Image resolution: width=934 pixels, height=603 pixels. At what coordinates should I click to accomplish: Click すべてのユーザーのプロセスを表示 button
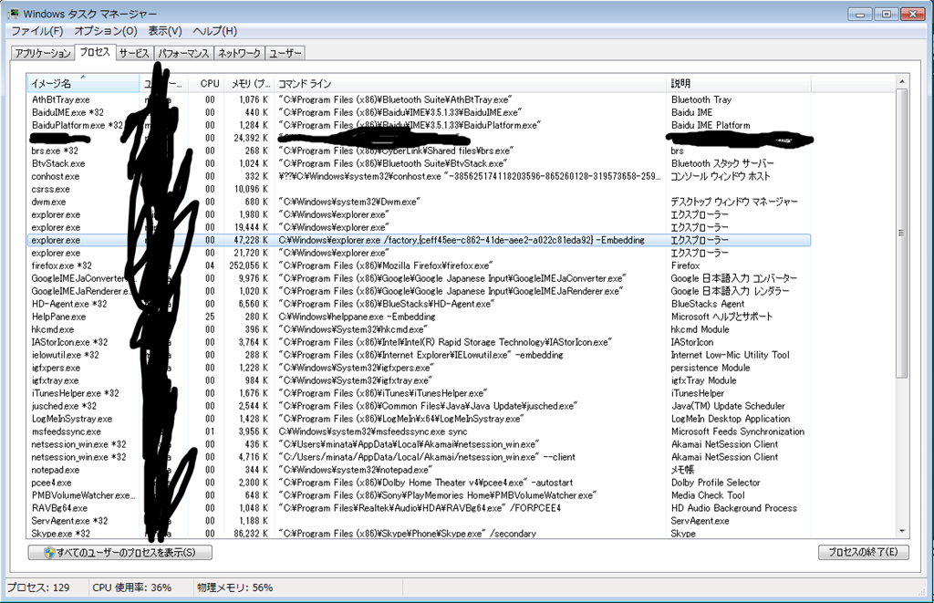pos(119,552)
